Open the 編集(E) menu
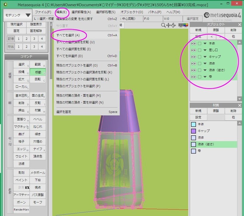244x216 pixels. point(62,12)
